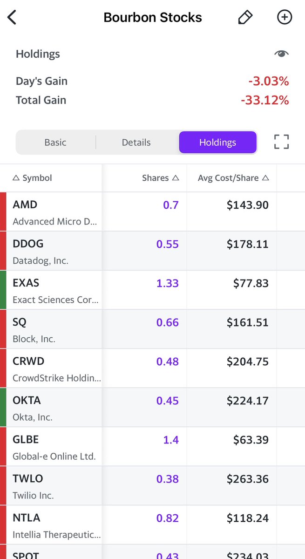Tap NTLA shares value 0.82
This screenshot has height=559, width=305.
(168, 518)
